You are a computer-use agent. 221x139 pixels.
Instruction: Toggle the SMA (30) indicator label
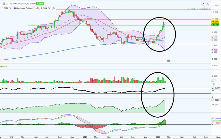tap(46, 8)
